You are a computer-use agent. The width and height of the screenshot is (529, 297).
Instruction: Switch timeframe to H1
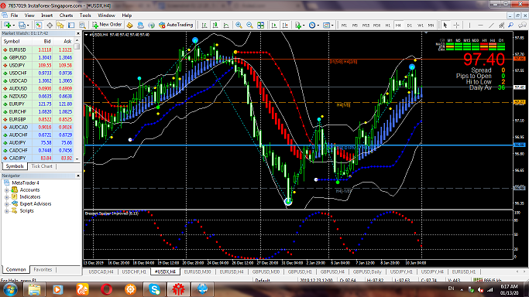387,26
